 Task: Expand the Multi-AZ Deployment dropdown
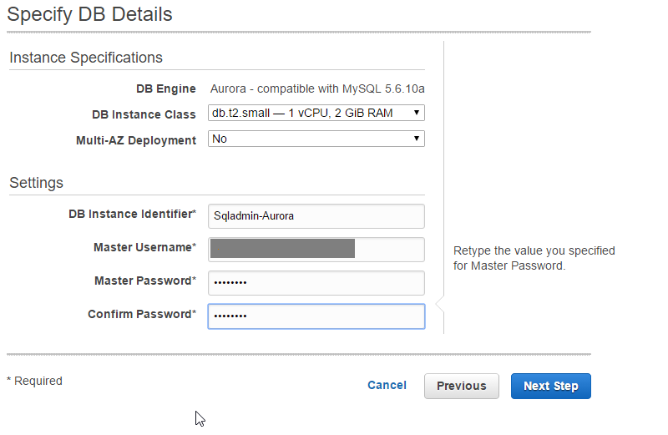tap(316, 139)
